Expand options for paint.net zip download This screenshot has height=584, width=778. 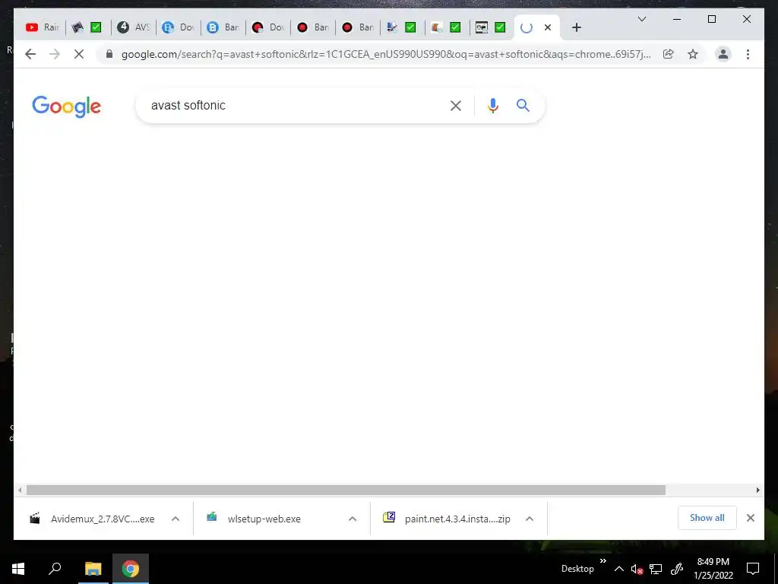(x=530, y=519)
